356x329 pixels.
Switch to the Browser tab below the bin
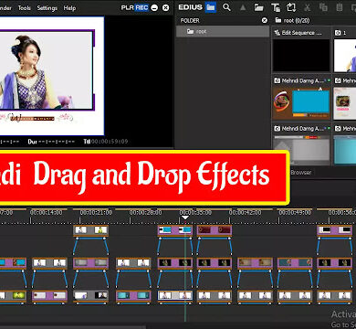point(300,172)
